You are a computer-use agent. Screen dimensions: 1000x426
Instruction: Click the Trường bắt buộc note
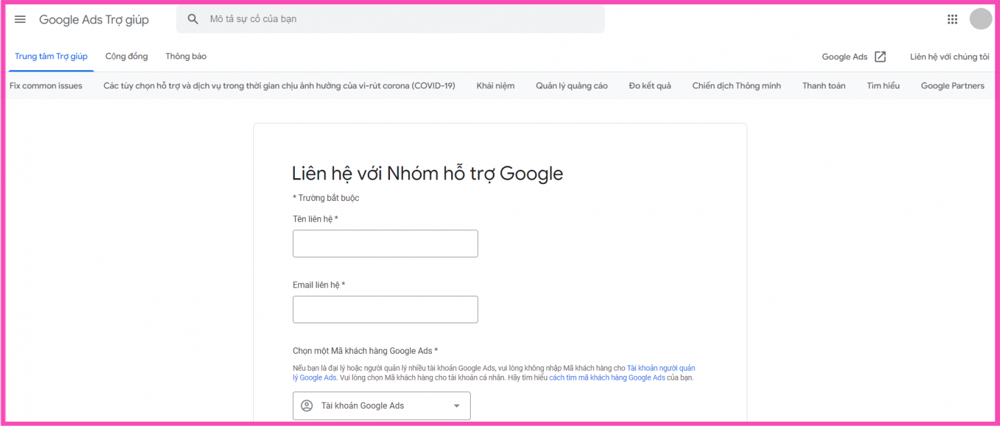tap(326, 198)
